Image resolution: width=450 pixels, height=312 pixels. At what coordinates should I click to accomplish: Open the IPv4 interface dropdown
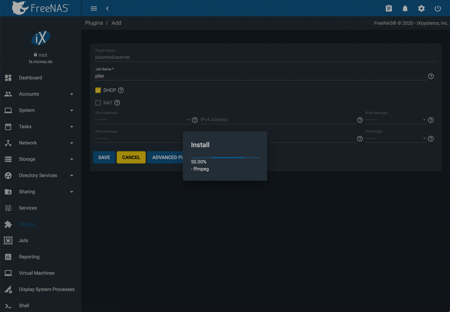(x=143, y=120)
